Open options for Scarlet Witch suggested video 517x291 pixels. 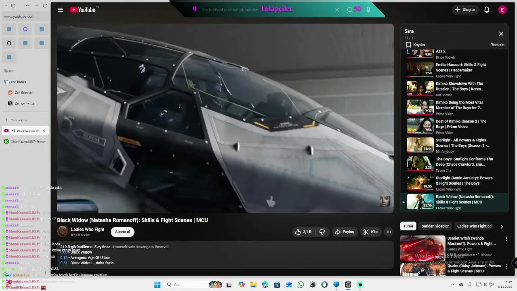pos(506,239)
